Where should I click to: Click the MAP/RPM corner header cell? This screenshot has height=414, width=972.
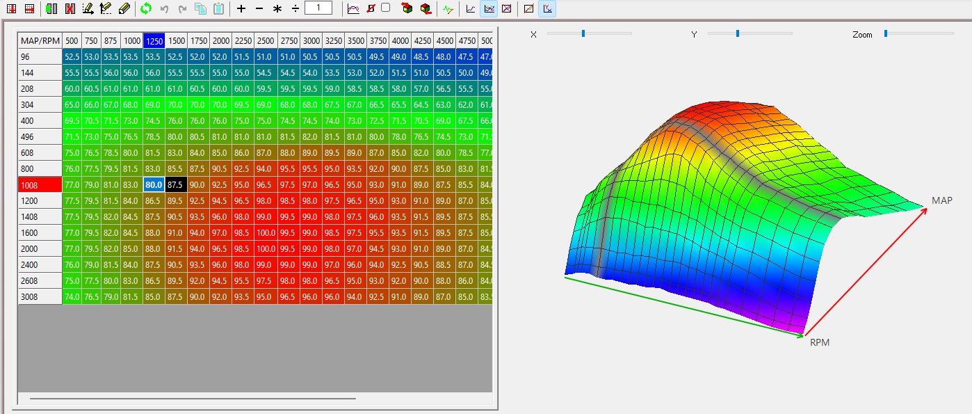tap(40, 41)
